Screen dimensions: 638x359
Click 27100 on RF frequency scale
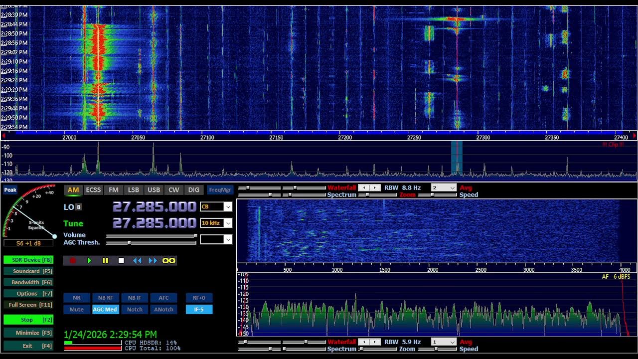tap(207, 137)
